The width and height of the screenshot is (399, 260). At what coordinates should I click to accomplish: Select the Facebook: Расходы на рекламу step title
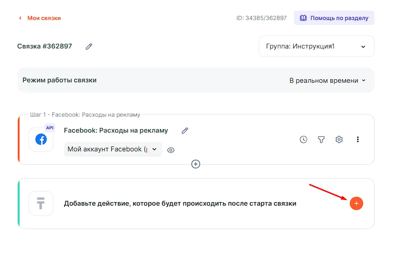(116, 130)
